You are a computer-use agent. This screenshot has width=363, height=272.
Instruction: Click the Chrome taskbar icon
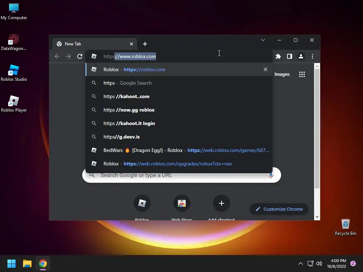(43, 263)
